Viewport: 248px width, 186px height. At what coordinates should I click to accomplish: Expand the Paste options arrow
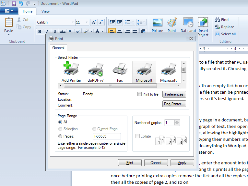(8, 35)
